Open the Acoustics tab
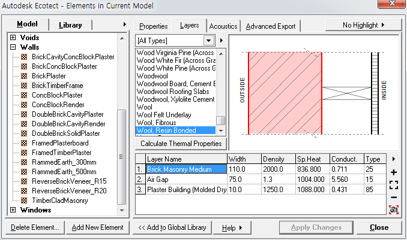Viewport: 407px width, 240px height. (223, 26)
